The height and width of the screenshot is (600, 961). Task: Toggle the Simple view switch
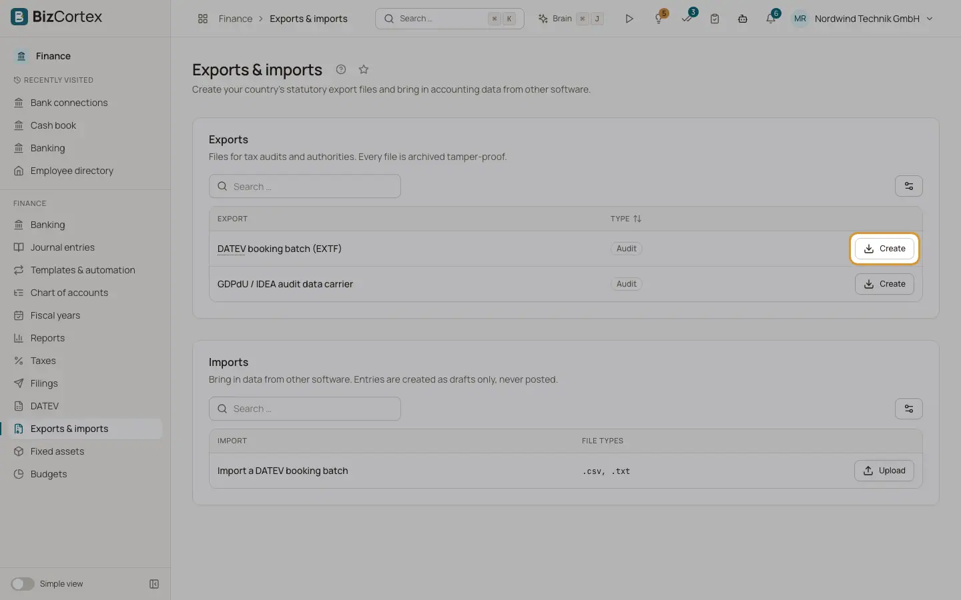point(23,584)
